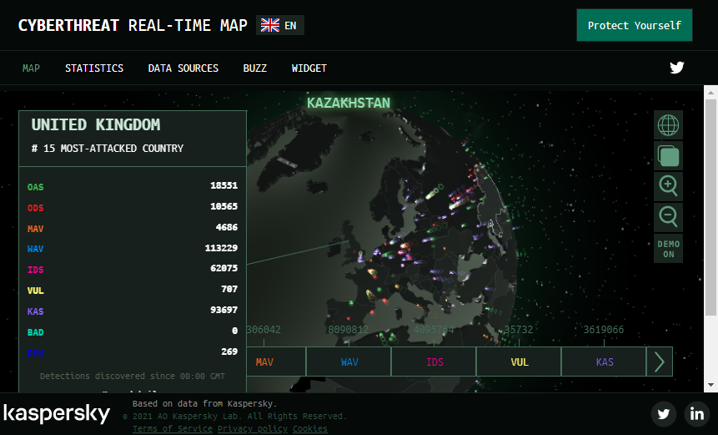Click scrollbar down arrow
The height and width of the screenshot is (435, 718).
pyautogui.click(x=710, y=385)
